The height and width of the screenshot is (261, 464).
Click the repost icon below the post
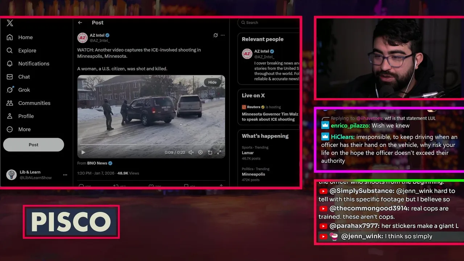coord(116,186)
